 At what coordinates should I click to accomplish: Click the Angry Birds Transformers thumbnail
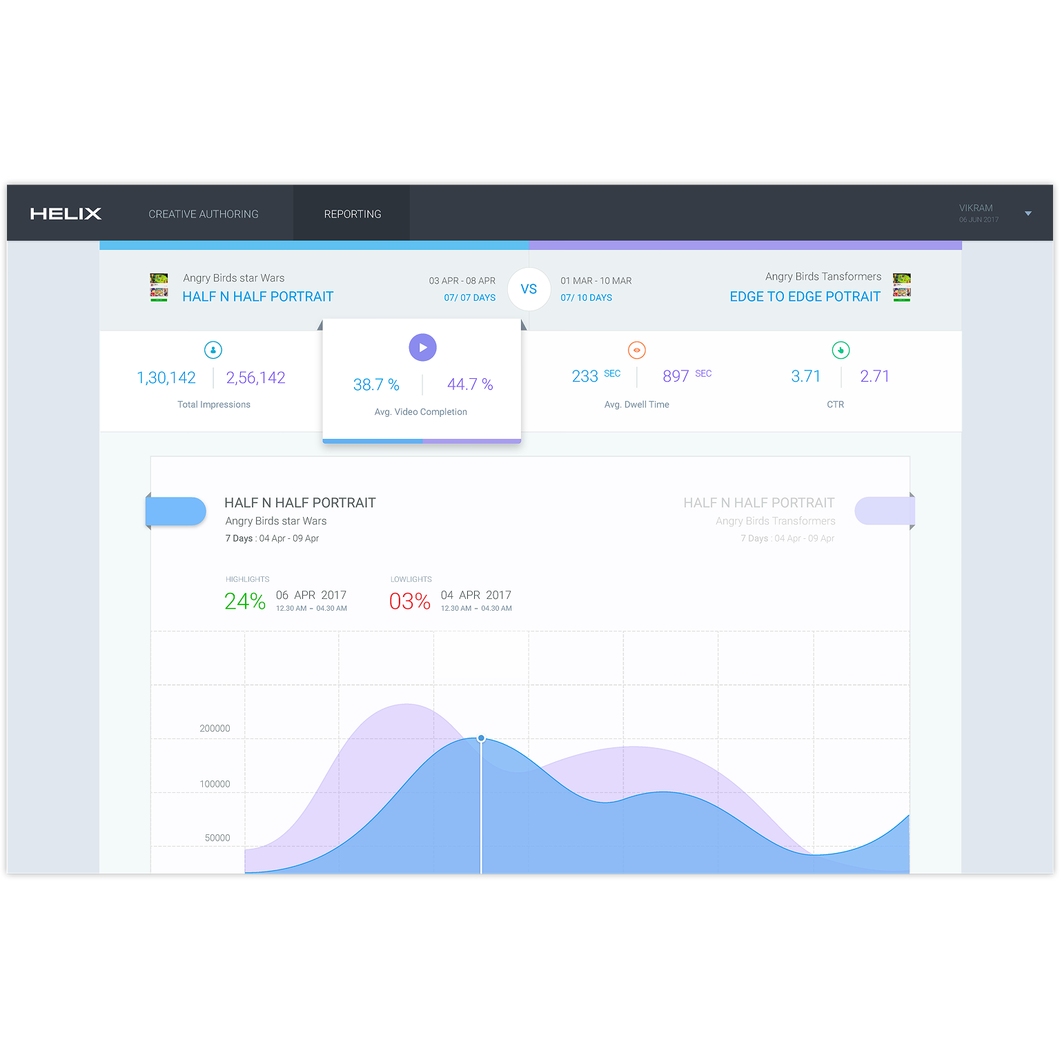[902, 287]
